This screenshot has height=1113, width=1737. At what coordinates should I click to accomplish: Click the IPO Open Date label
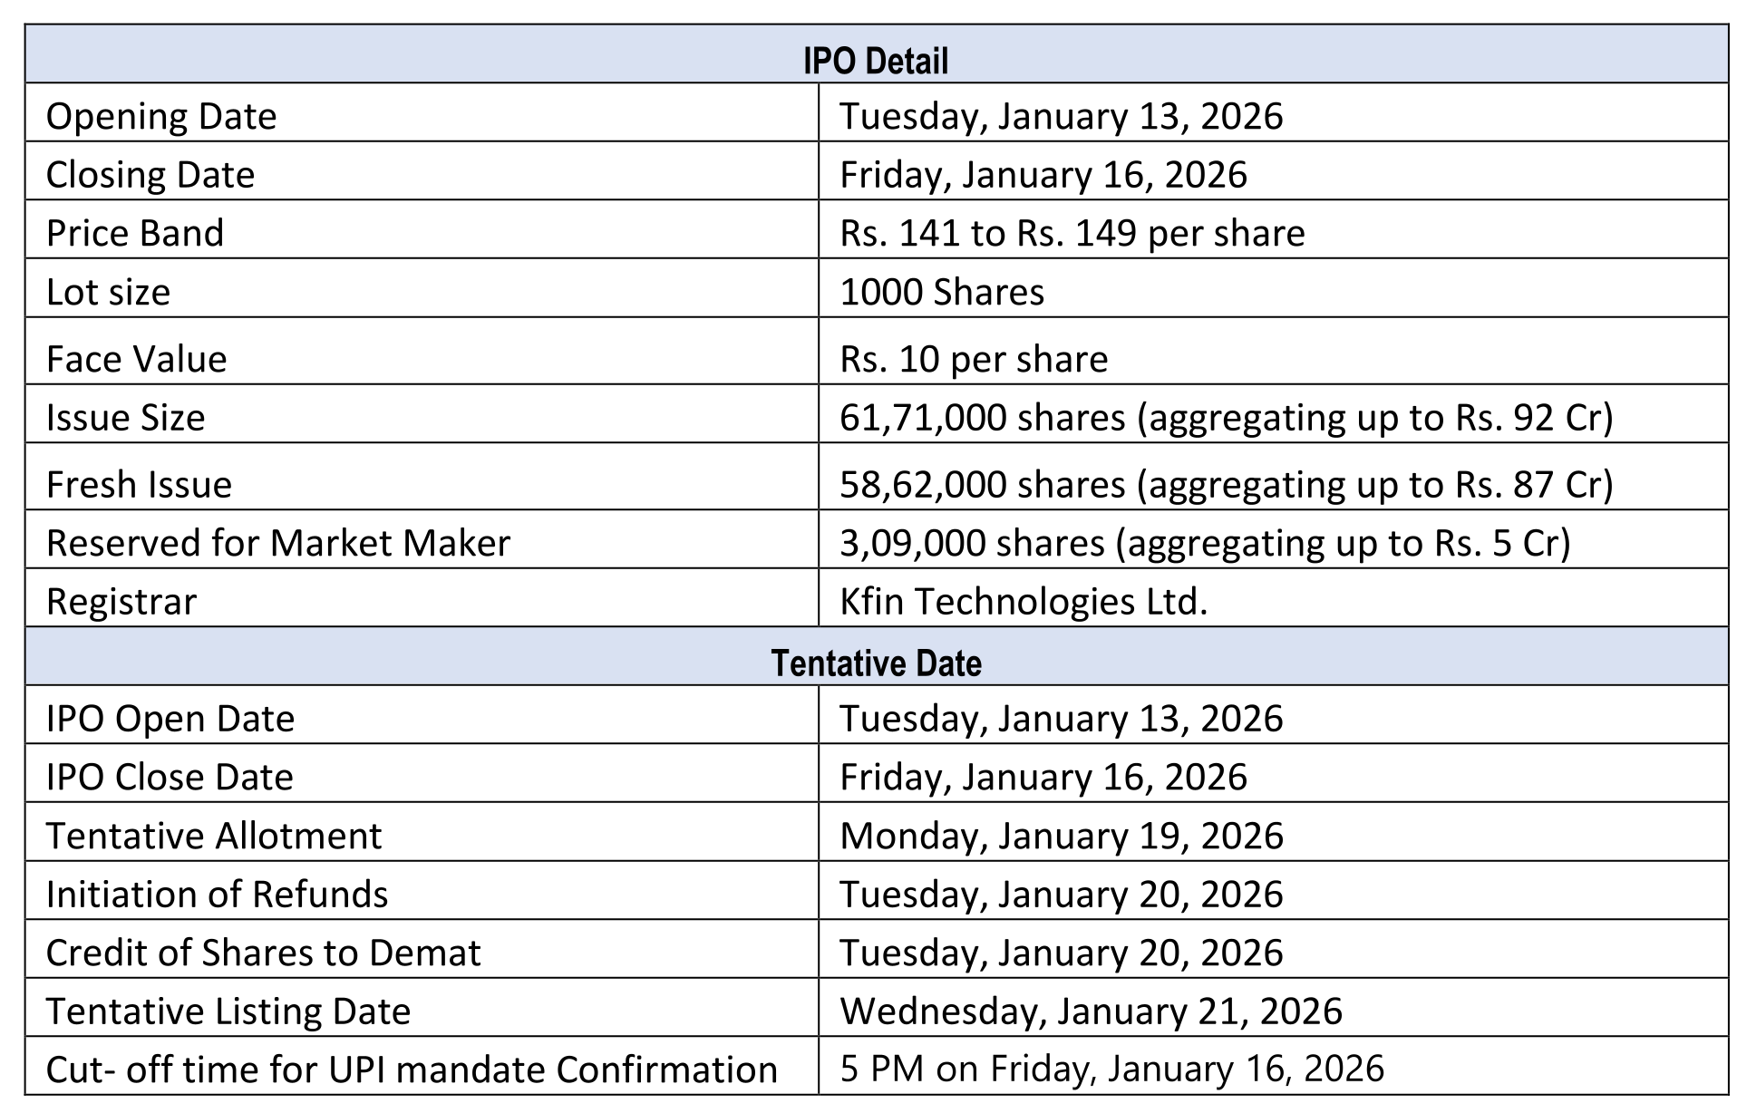(x=170, y=719)
